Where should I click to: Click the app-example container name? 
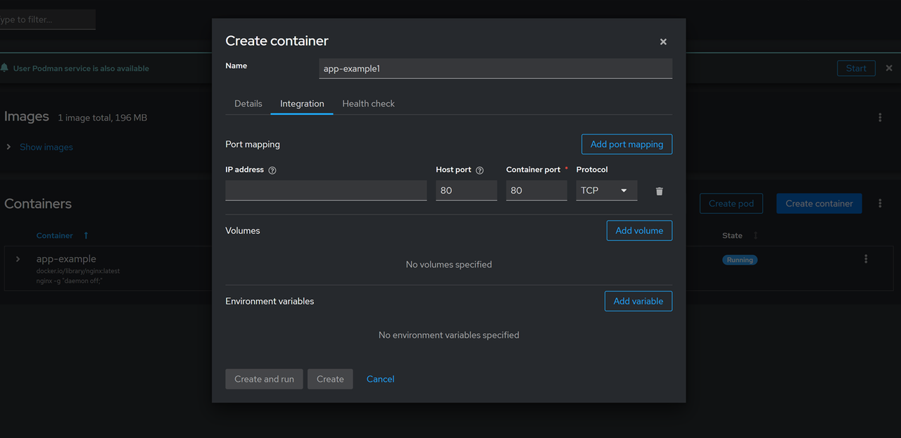pyautogui.click(x=66, y=258)
